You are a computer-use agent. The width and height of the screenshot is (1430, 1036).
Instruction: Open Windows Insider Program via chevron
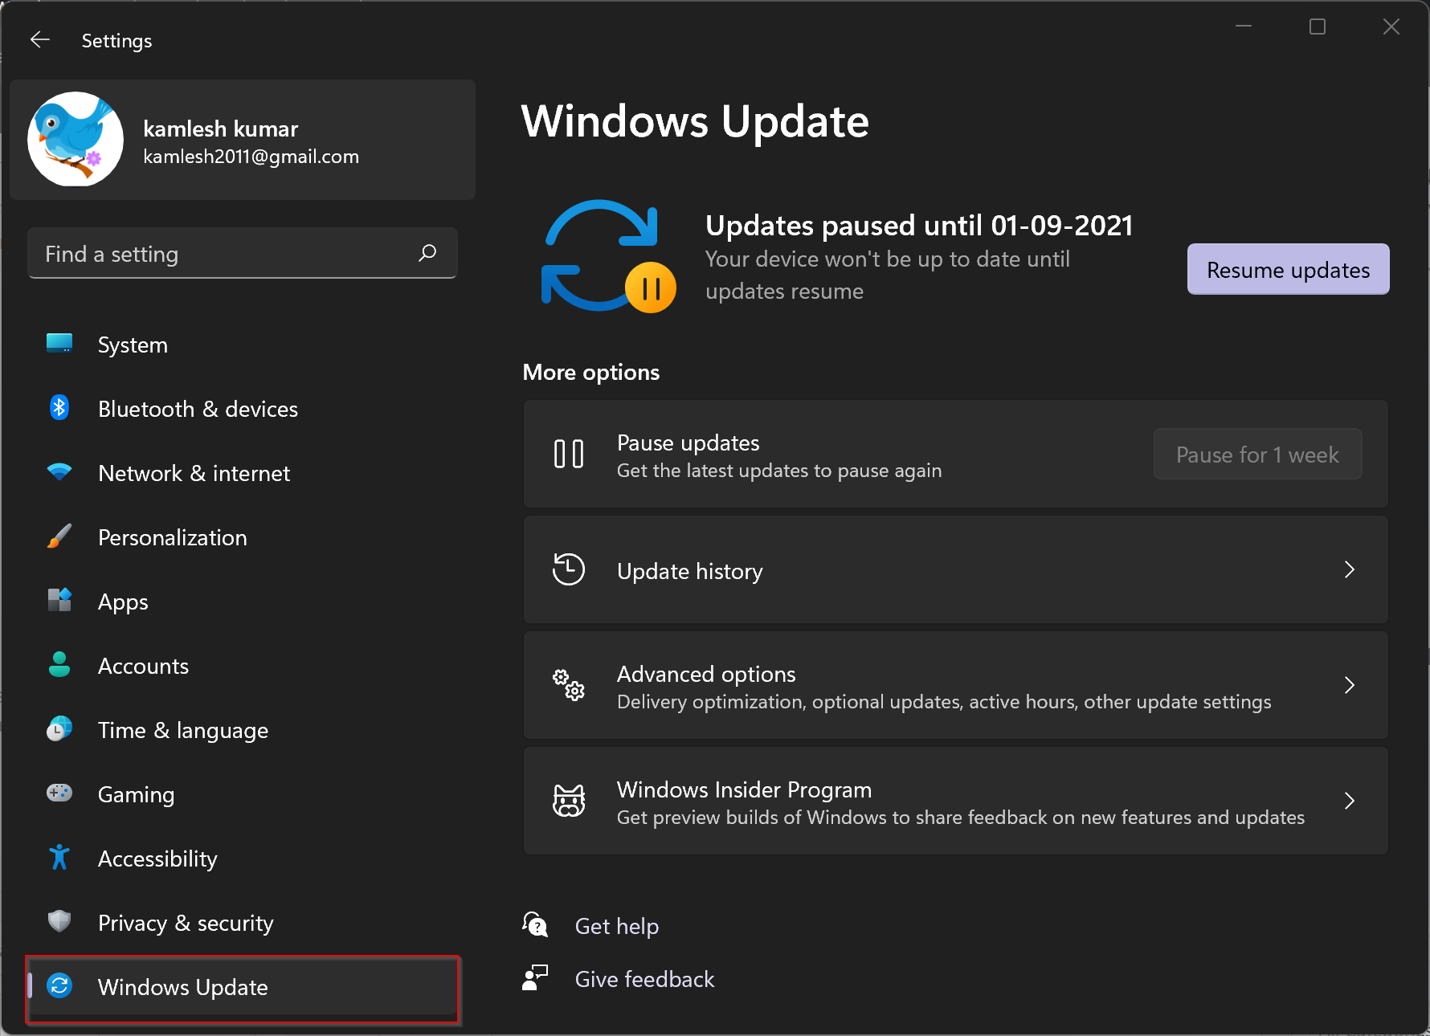pyautogui.click(x=1350, y=801)
